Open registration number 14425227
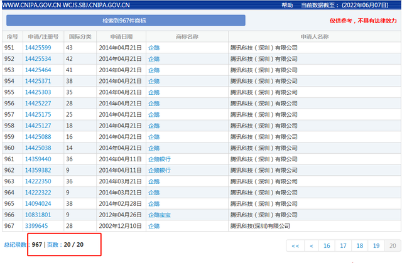Screen dimensions: 402x263 (x=38, y=104)
